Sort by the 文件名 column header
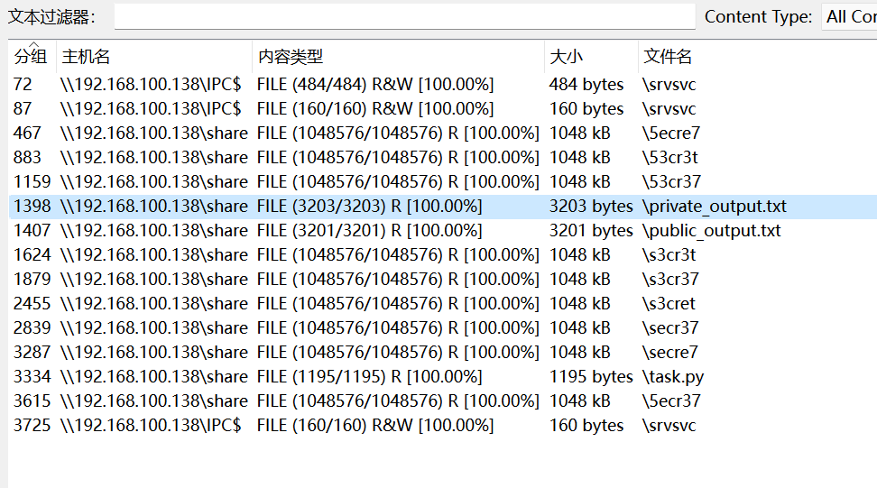This screenshot has width=877, height=488. [x=668, y=57]
